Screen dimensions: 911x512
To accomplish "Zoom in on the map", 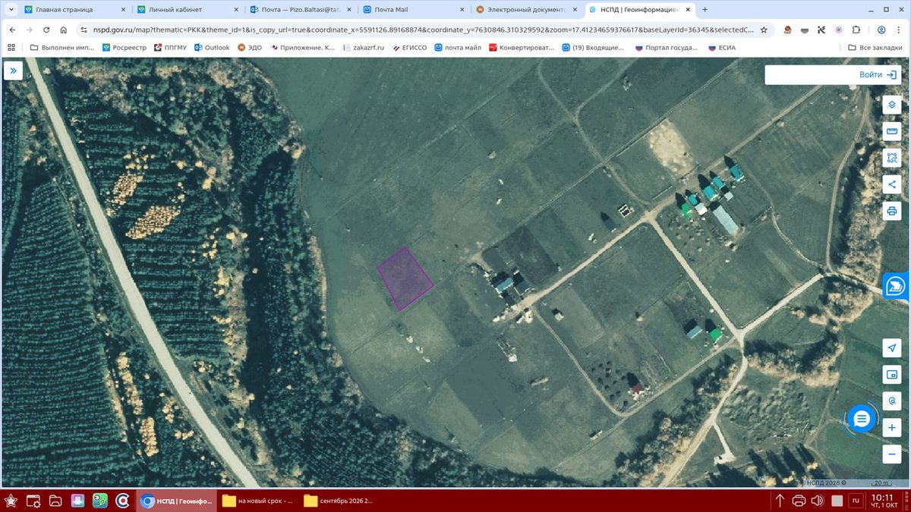I will [x=892, y=428].
